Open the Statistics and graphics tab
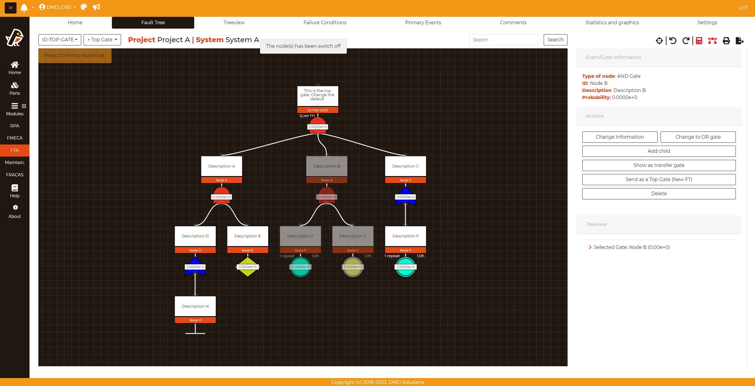Image resolution: width=755 pixels, height=386 pixels. 612,22
